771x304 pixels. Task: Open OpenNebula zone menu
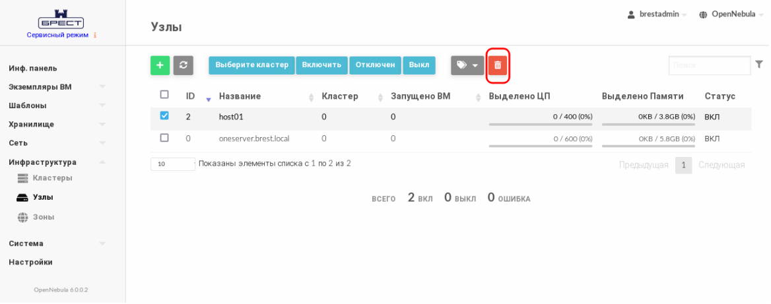(x=731, y=15)
